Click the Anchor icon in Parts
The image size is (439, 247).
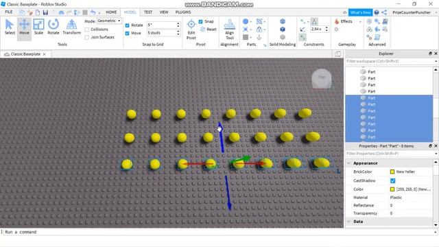(259, 37)
